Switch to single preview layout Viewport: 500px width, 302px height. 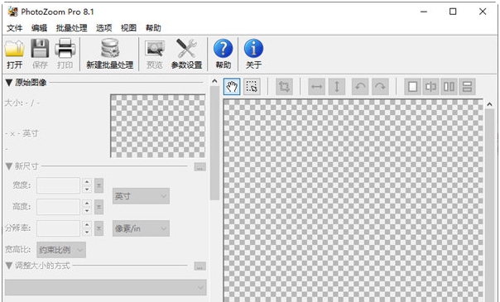point(412,86)
